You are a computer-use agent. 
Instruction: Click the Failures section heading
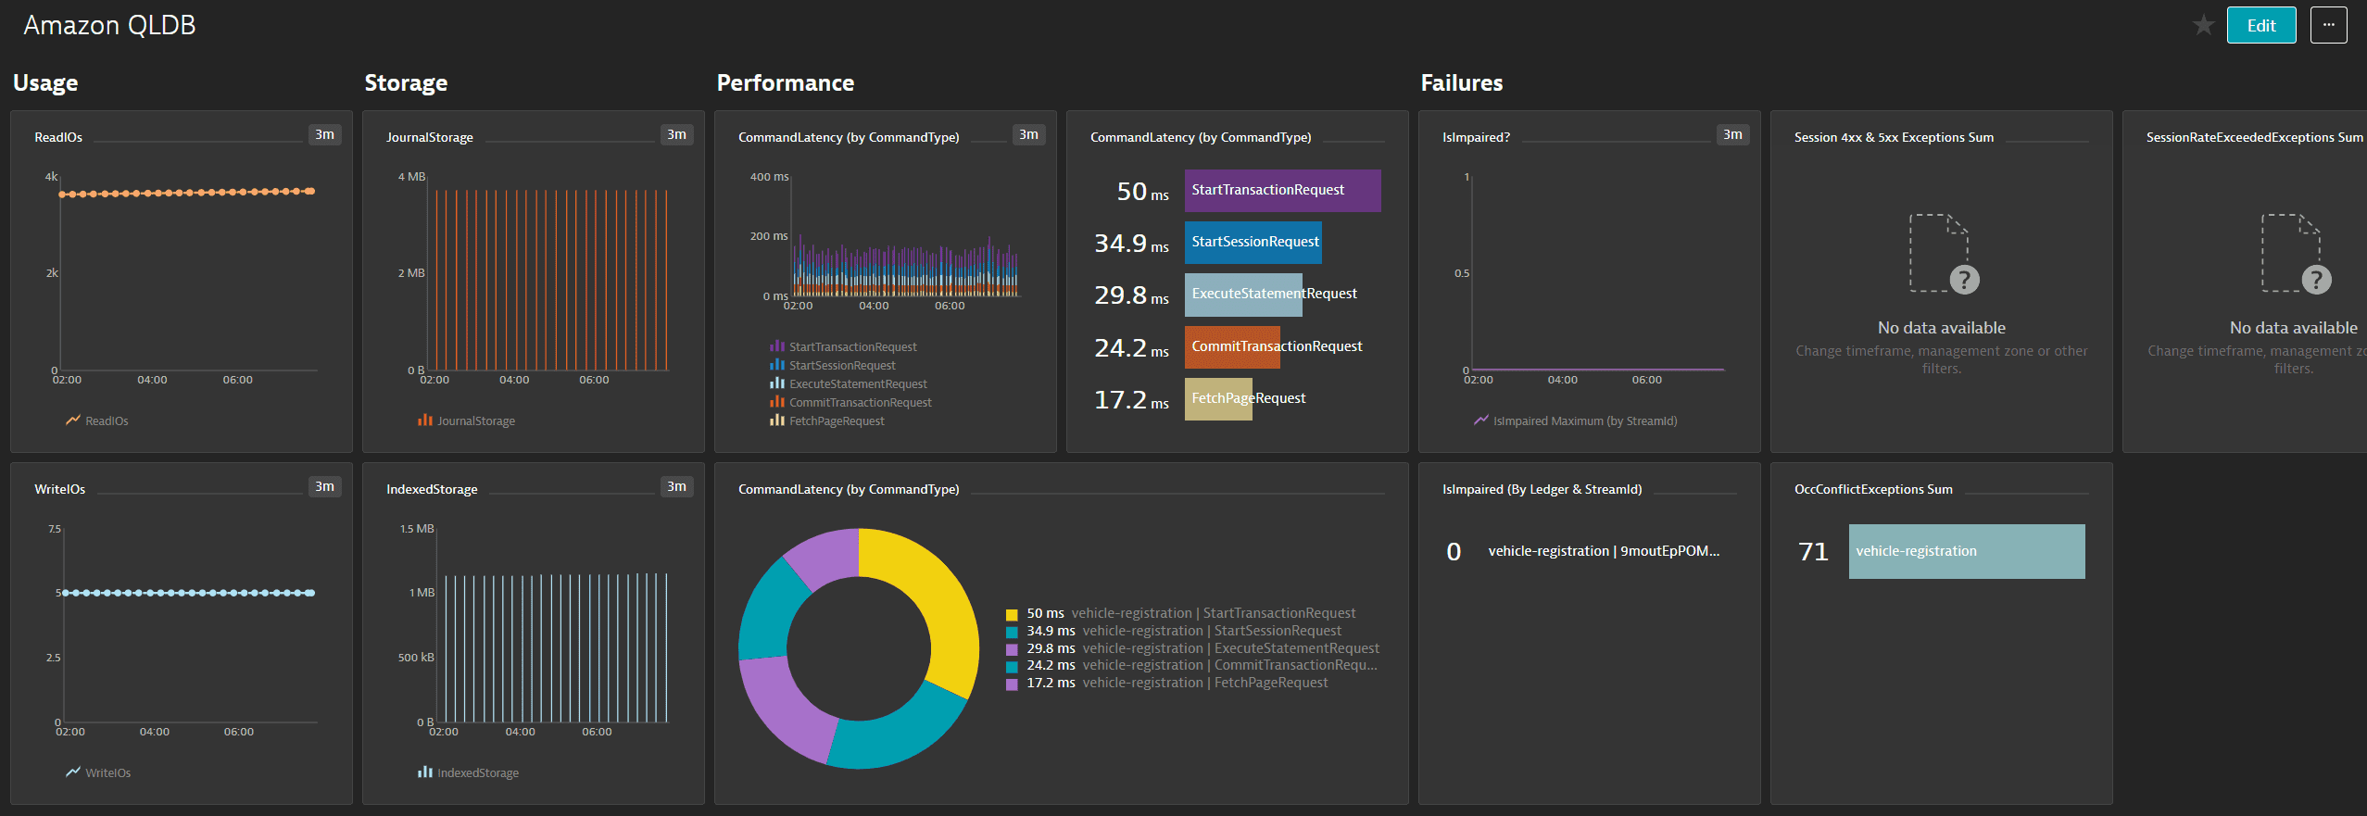[1462, 83]
